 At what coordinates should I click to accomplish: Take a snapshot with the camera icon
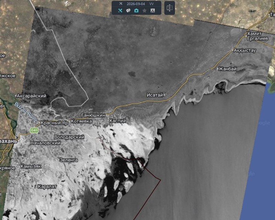pos(136,11)
